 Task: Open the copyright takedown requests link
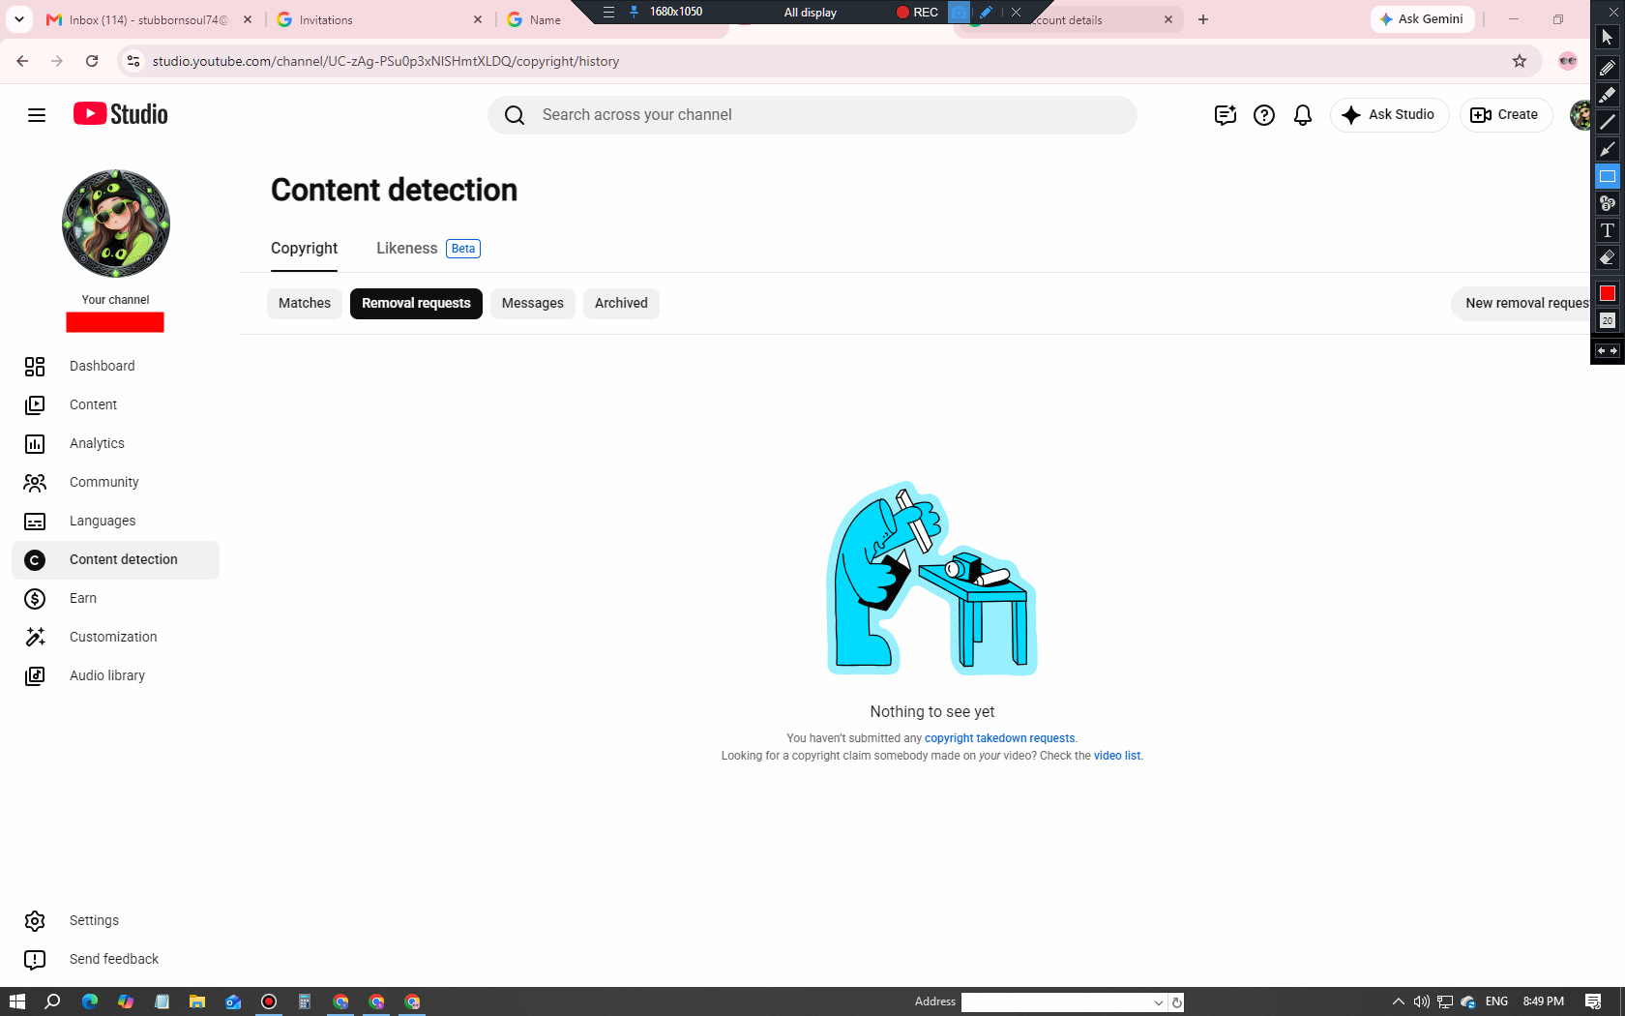(999, 738)
